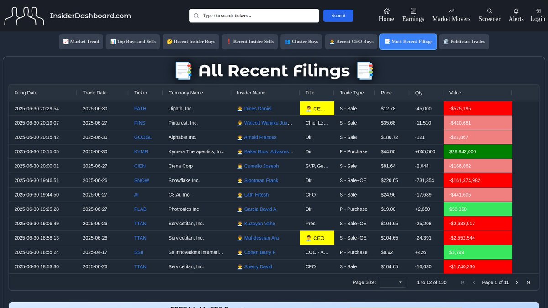This screenshot has height=308, width=548.
Task: Click the $50,350 value cell
Action: point(478,209)
